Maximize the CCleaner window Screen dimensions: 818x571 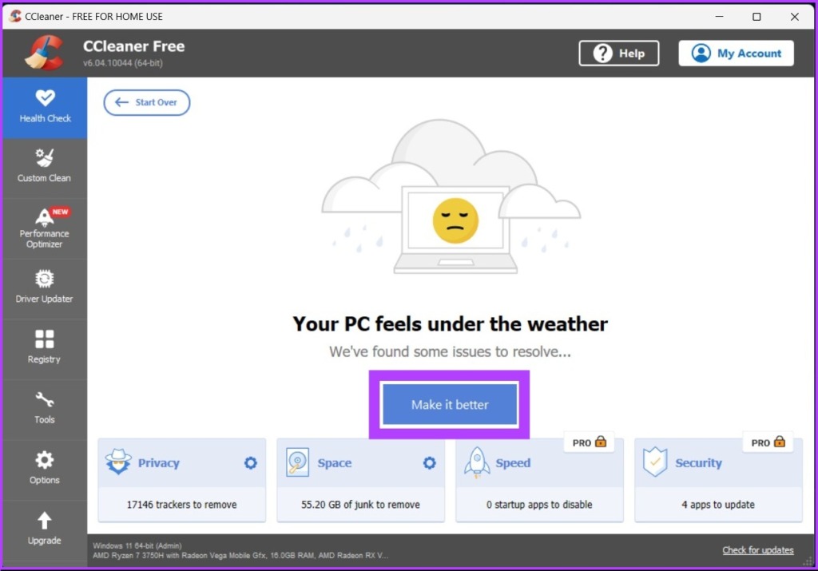756,16
